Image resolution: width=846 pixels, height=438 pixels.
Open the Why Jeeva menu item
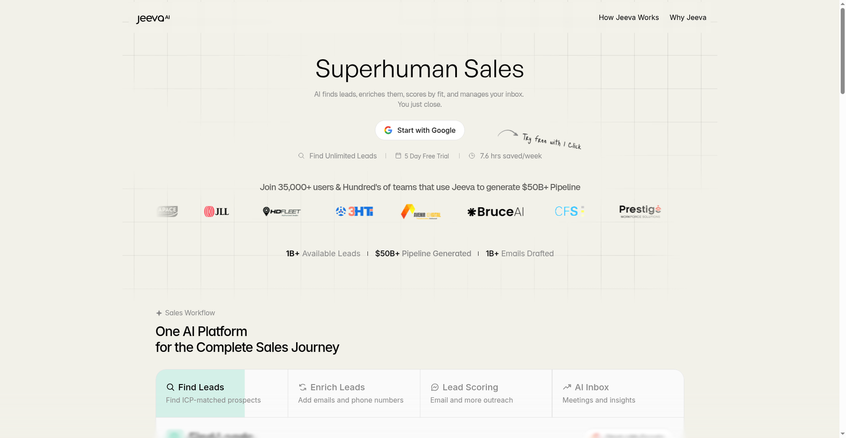click(x=688, y=17)
